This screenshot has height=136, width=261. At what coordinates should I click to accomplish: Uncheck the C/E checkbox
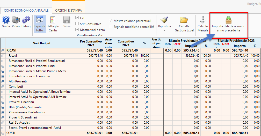[x=77, y=18]
